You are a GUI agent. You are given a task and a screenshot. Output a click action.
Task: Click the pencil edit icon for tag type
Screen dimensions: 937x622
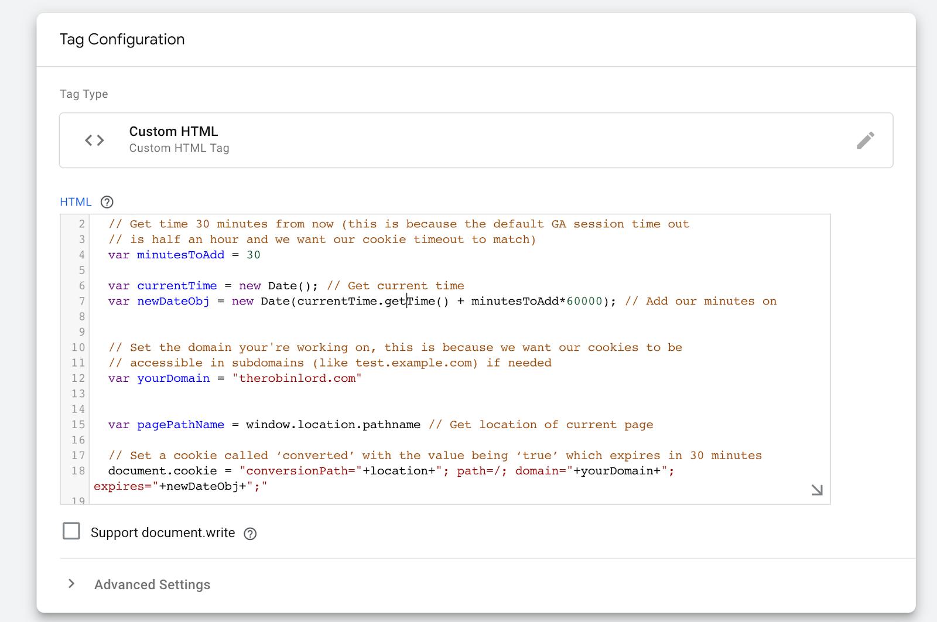pyautogui.click(x=865, y=141)
